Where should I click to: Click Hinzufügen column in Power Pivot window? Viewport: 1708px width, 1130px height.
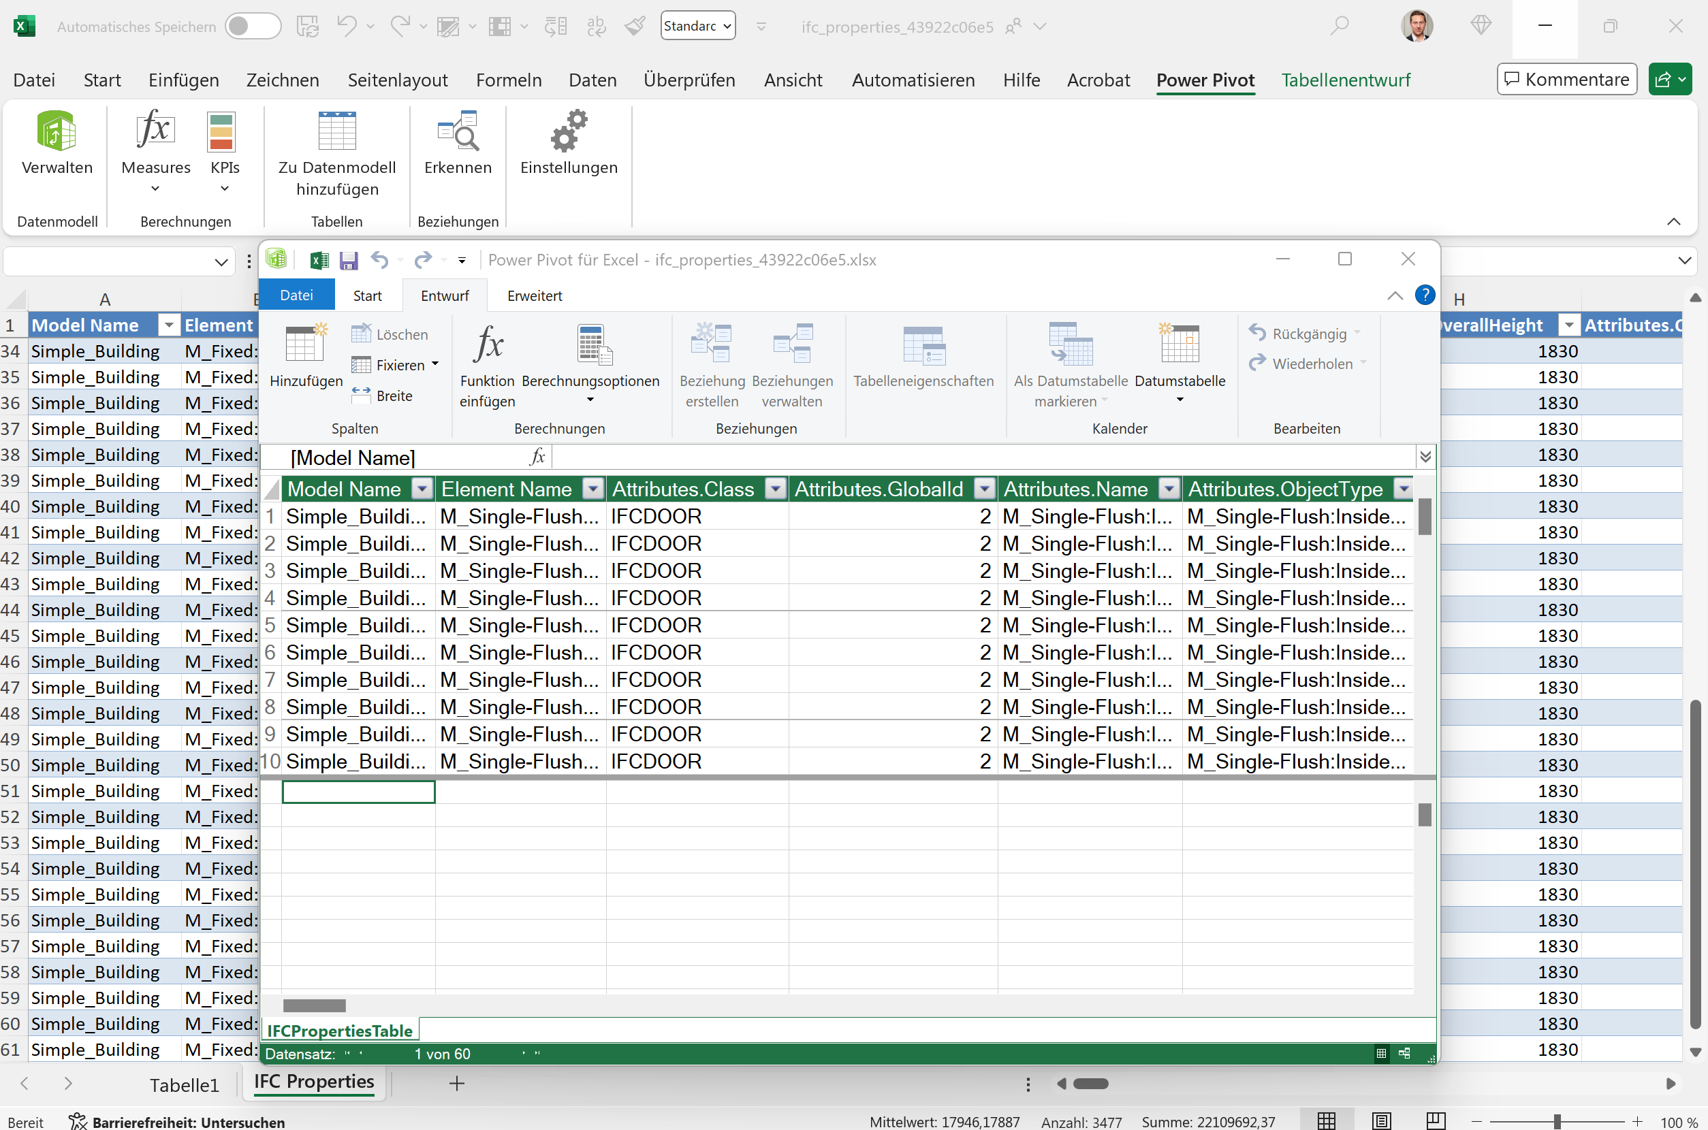pyautogui.click(x=306, y=357)
